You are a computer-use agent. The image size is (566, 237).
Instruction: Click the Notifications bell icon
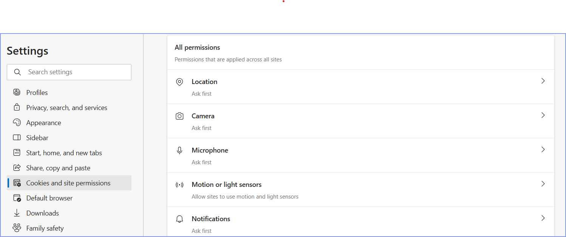tap(179, 219)
